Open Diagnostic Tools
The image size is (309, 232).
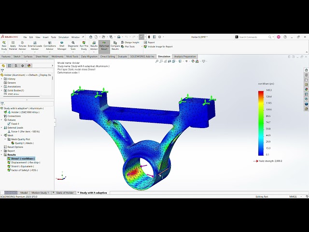73,45
